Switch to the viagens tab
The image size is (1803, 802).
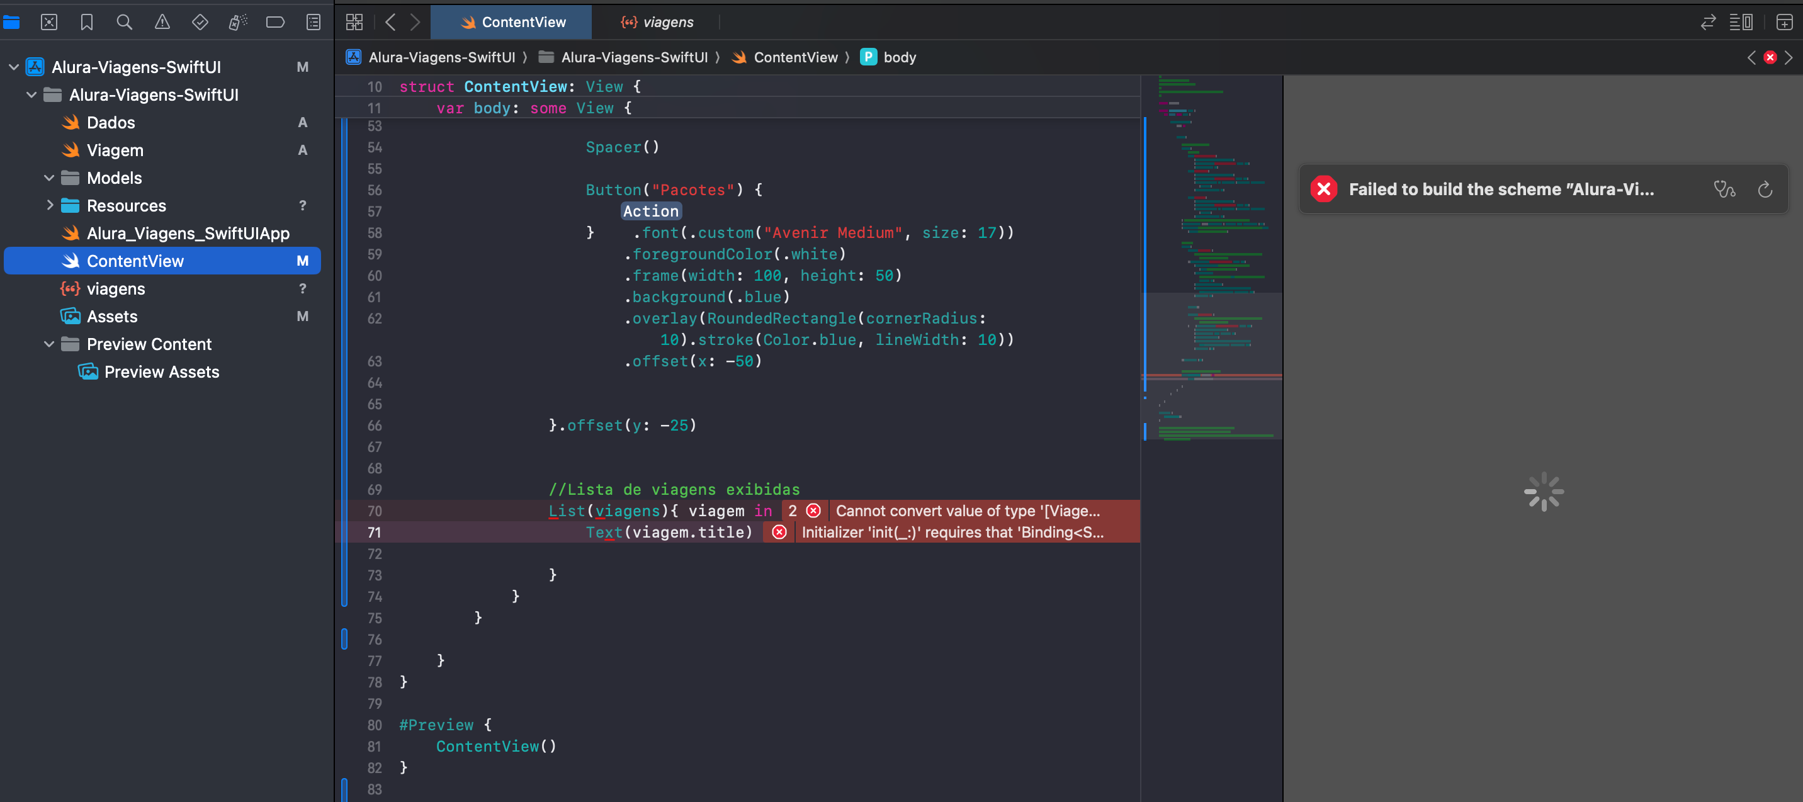pos(657,23)
